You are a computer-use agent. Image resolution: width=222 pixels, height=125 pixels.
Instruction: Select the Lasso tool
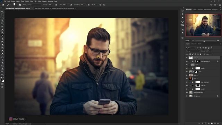coord(2,17)
